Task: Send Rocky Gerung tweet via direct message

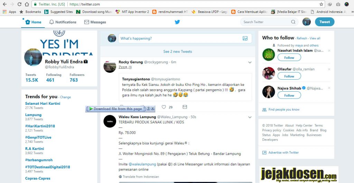Action: click(x=185, y=107)
